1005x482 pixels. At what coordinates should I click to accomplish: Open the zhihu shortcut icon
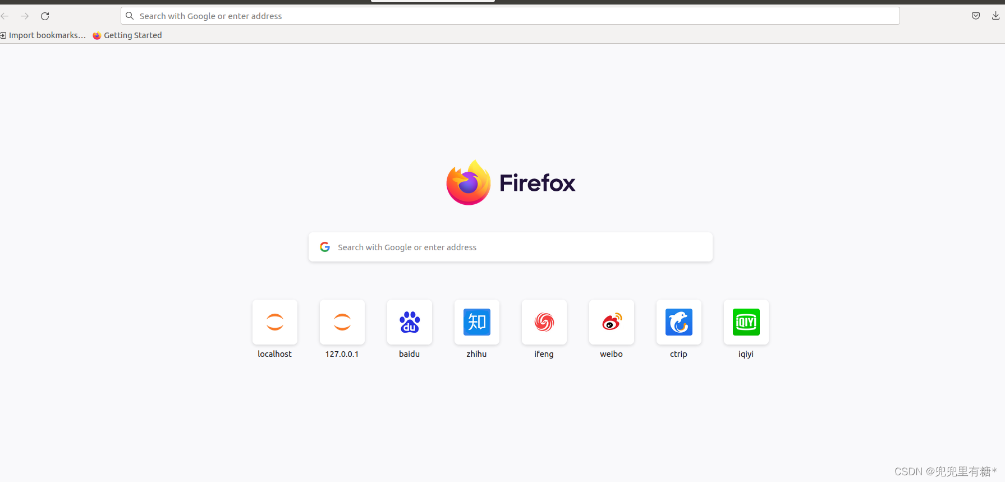pyautogui.click(x=477, y=322)
